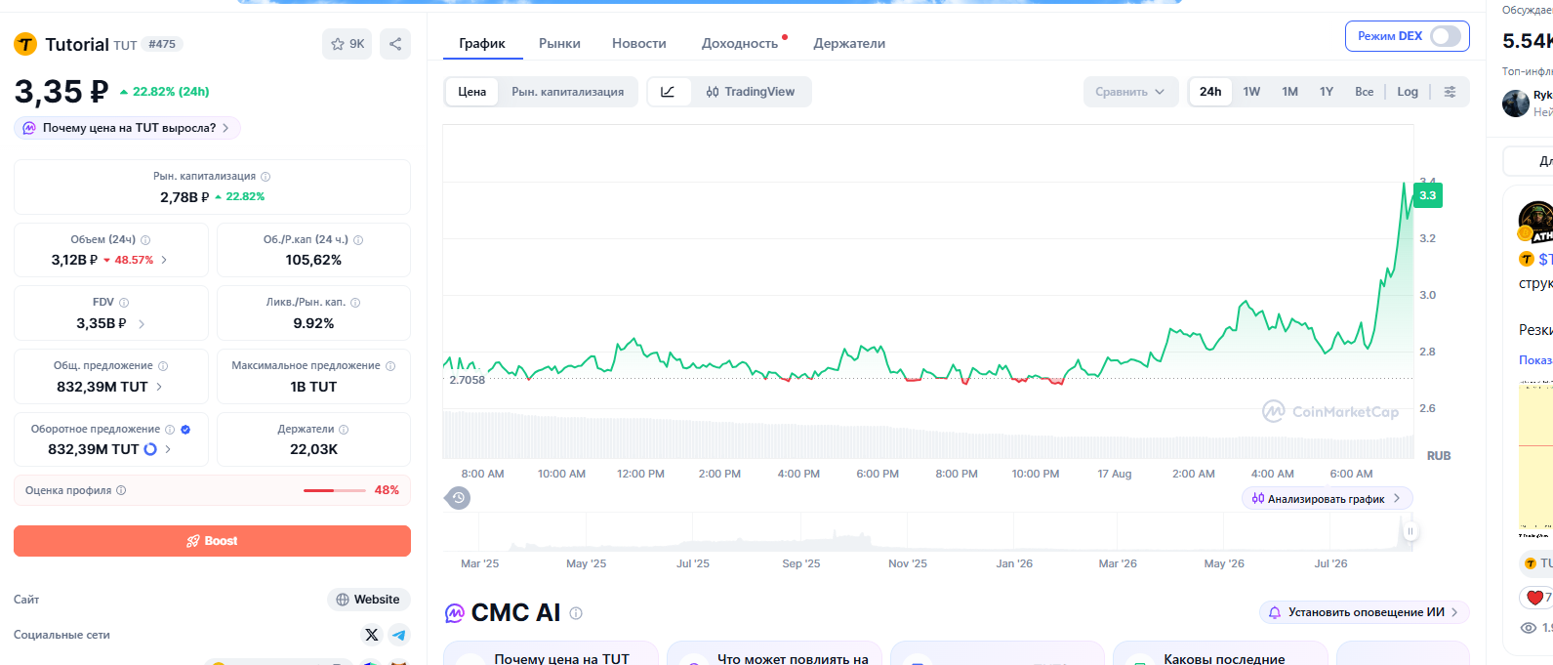The width and height of the screenshot is (1553, 665).
Task: Open the Website link button
Action: [368, 600]
